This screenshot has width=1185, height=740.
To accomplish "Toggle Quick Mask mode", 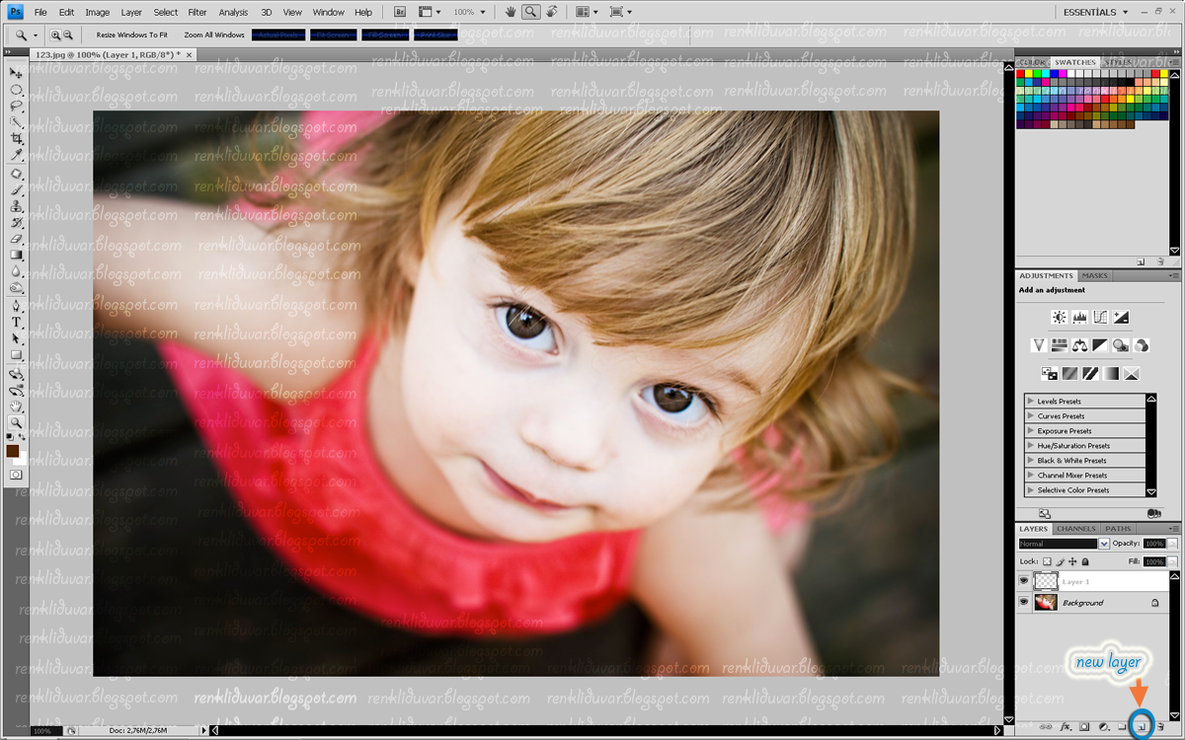I will (x=17, y=475).
